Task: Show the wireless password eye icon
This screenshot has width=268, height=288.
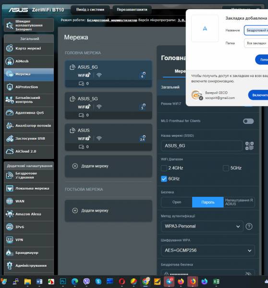Action: pos(248,274)
